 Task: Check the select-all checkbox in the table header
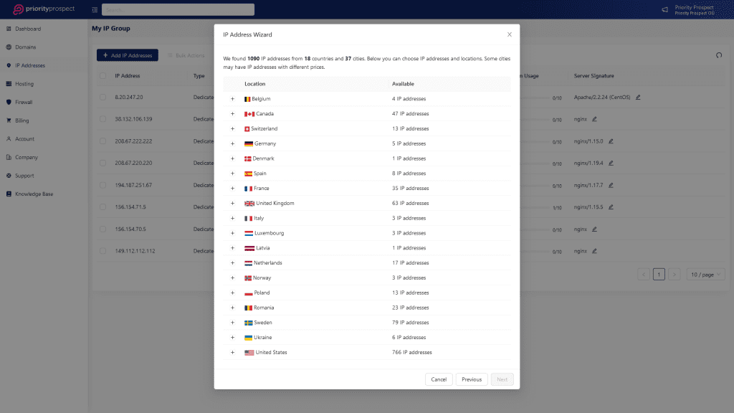coord(101,75)
